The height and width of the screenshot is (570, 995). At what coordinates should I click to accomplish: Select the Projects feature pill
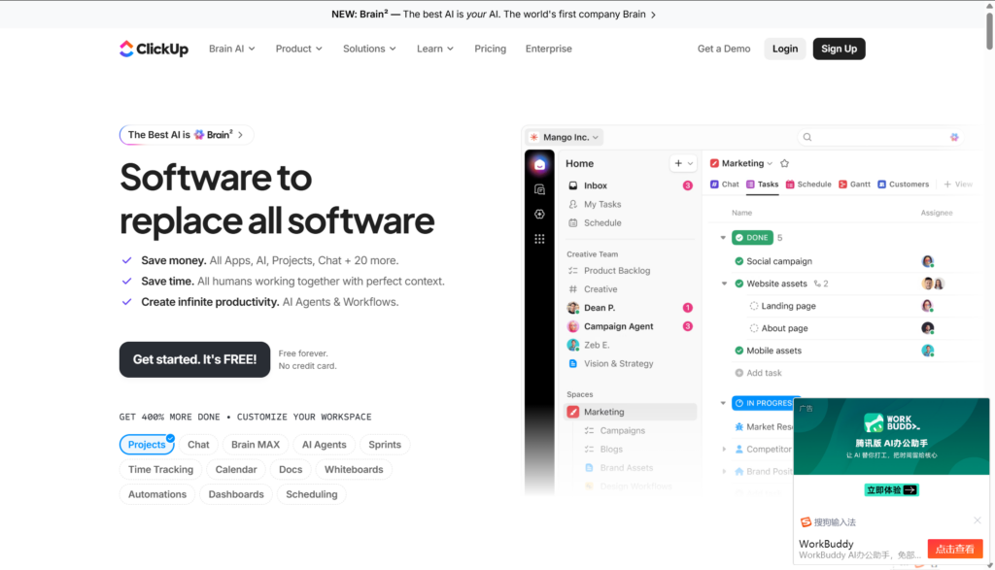point(147,445)
